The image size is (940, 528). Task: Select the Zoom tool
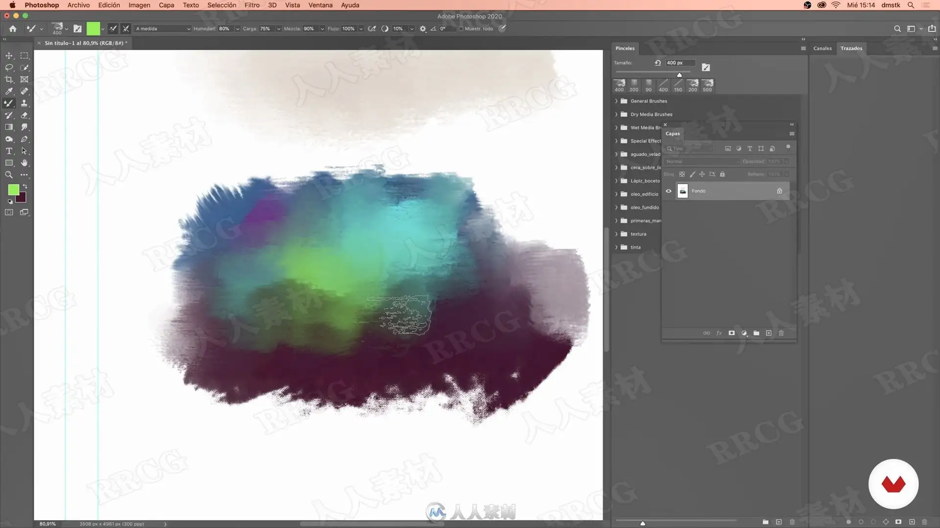tap(9, 175)
